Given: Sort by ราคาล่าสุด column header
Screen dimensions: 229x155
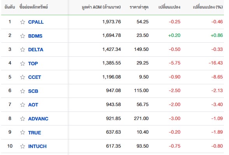Looking at the screenshot, I should point(139,7).
